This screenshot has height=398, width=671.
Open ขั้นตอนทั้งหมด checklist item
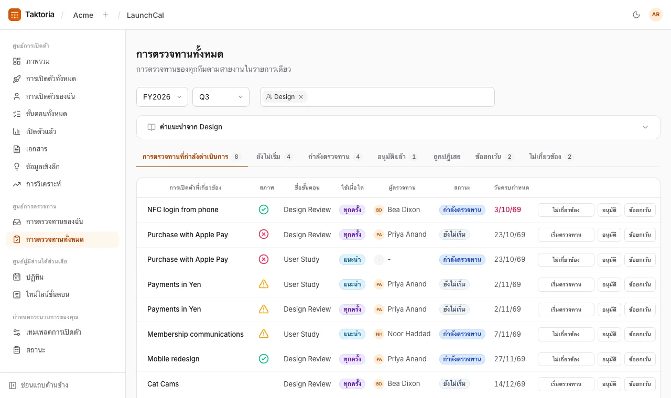pos(63,114)
